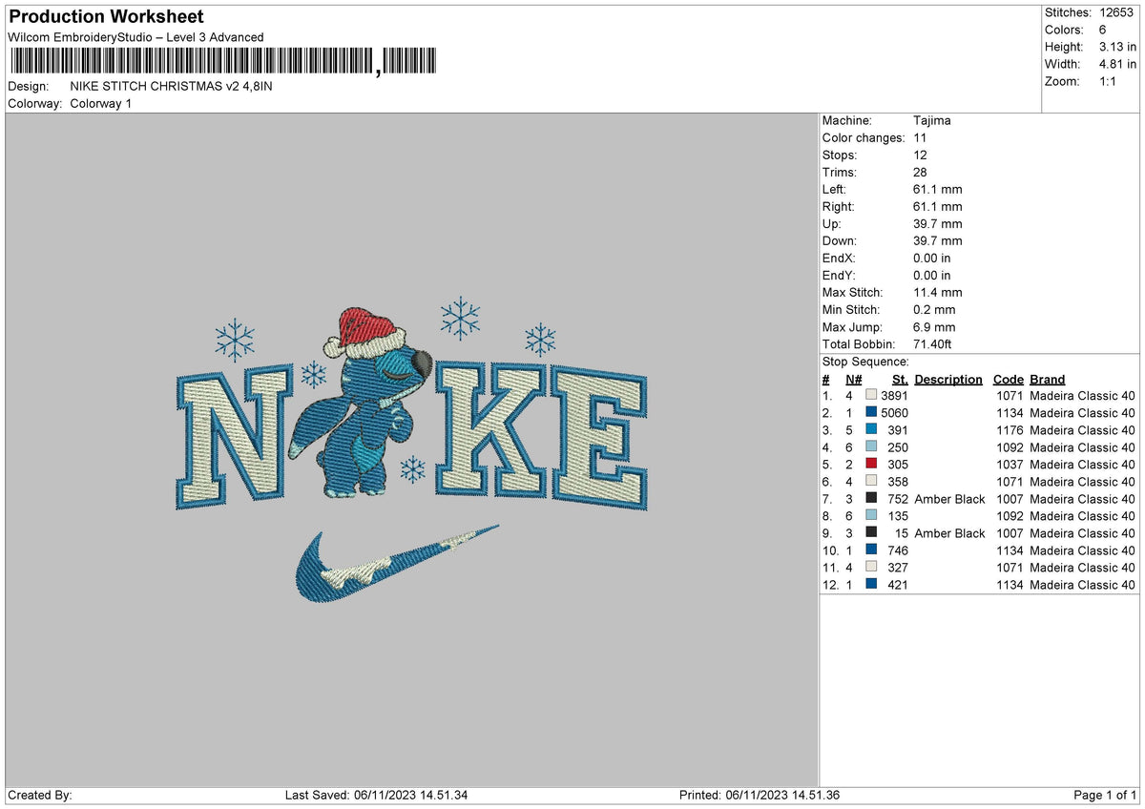Click the Up value '39.7 mm'
Image resolution: width=1145 pixels, height=809 pixels.
[938, 223]
